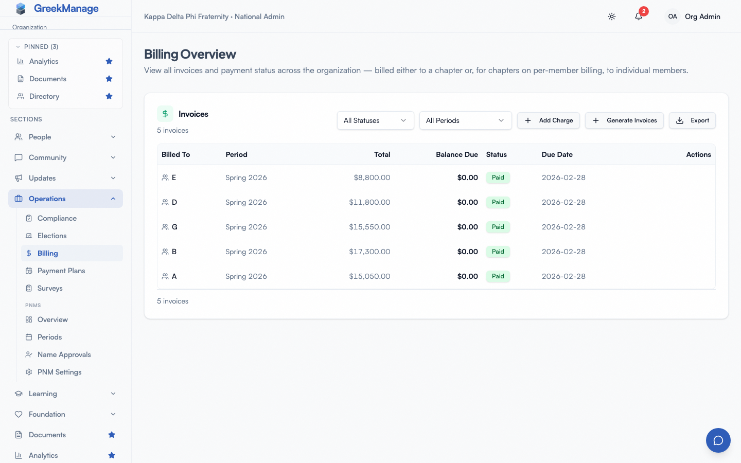Unpin Directory with its star in Pinned
The height and width of the screenshot is (463, 741).
(109, 96)
